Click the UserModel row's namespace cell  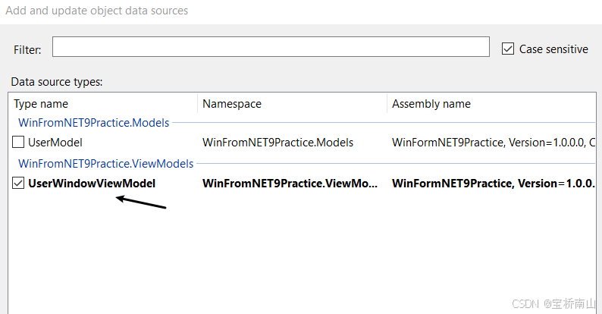[277, 142]
